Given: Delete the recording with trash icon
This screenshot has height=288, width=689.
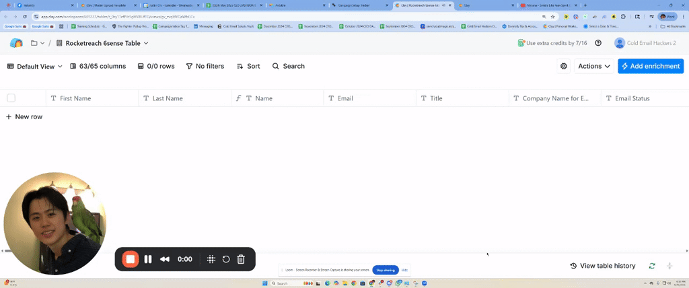Looking at the screenshot, I should point(241,259).
